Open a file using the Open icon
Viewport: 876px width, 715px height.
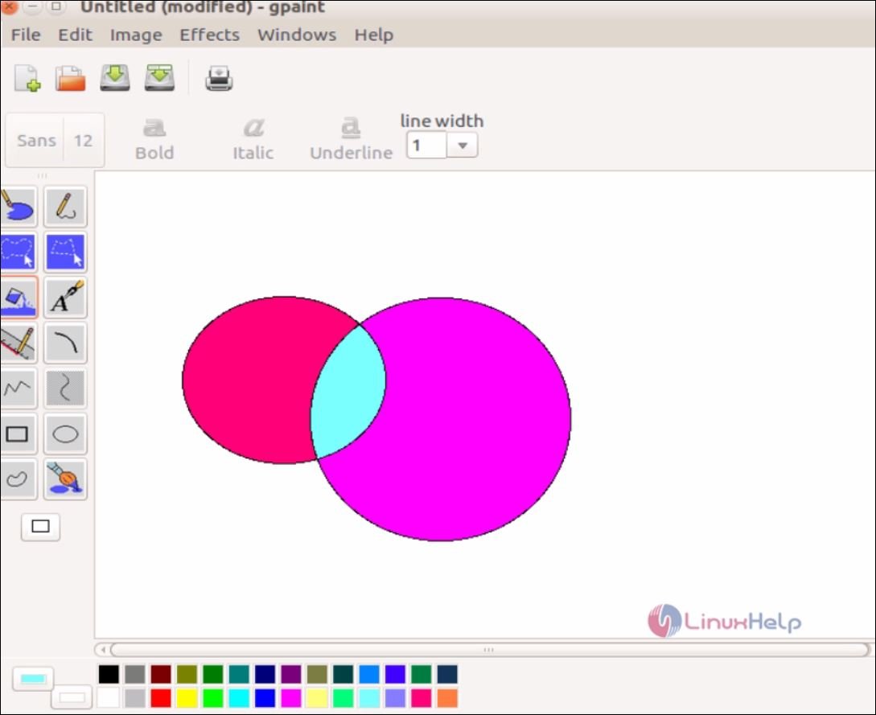click(x=69, y=77)
